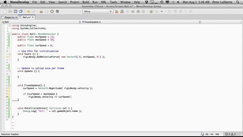Open the Tools menu
This screenshot has height=137, width=243.
click(x=114, y=2)
